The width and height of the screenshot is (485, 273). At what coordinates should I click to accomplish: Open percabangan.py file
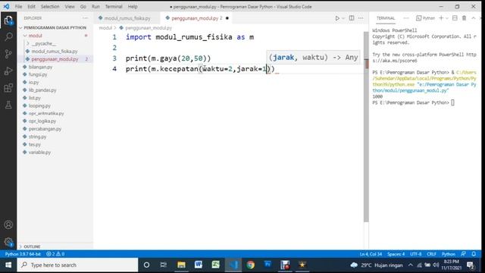(x=45, y=129)
